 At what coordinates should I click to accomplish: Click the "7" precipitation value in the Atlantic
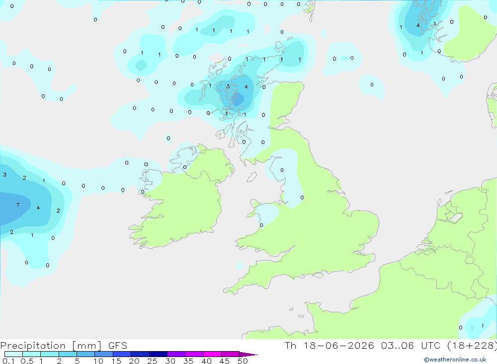pos(18,205)
